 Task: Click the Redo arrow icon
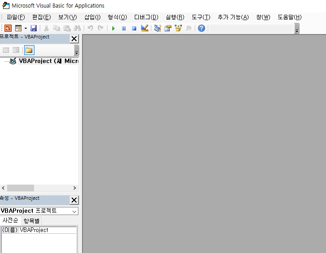click(x=100, y=28)
